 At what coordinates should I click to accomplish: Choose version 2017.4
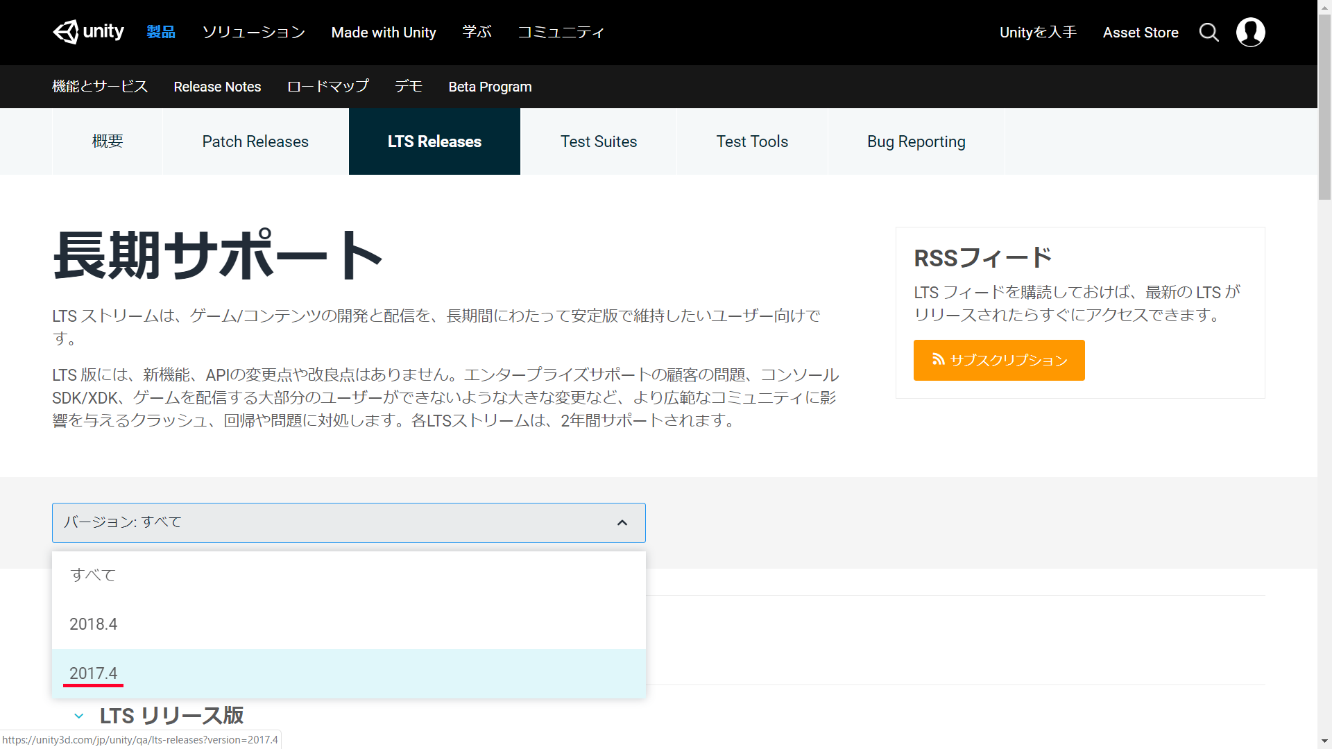pos(349,673)
